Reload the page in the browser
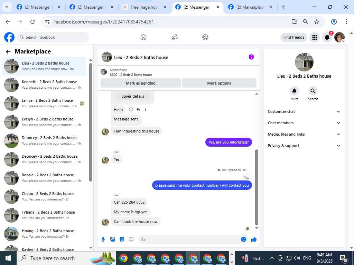Image resolution: width=354 pixels, height=265 pixels. click(32, 22)
